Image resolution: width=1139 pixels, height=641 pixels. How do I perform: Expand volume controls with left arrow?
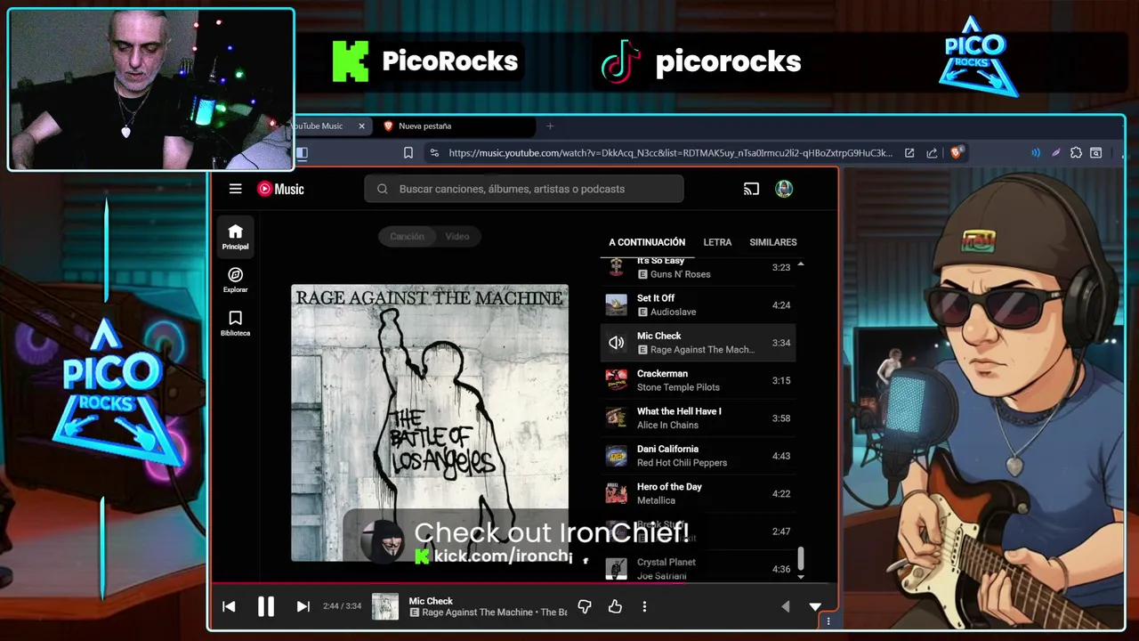pos(785,606)
